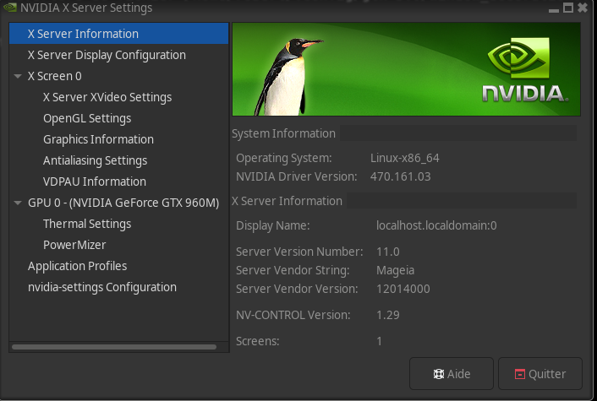
Task: Click the Screens label
Action: point(257,341)
